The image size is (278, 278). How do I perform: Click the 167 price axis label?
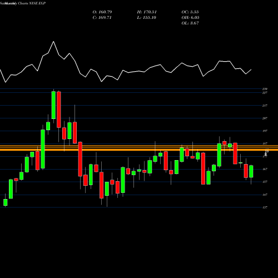coord(265,169)
